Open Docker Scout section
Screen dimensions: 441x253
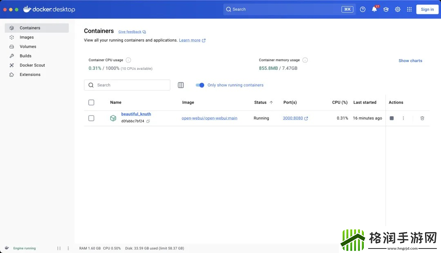pos(32,65)
